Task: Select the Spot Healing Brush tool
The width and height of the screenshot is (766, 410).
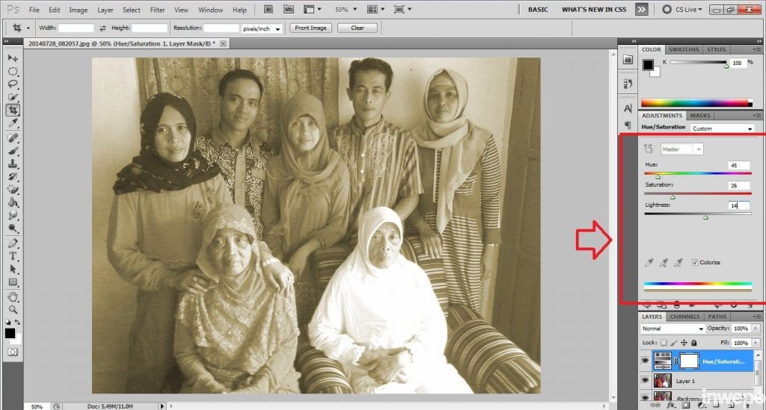Action: tap(13, 138)
